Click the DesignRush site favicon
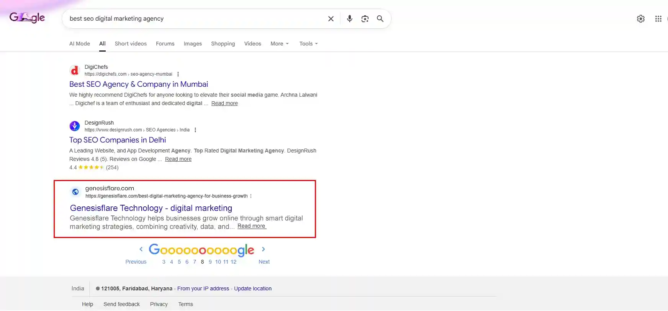 pos(75,126)
